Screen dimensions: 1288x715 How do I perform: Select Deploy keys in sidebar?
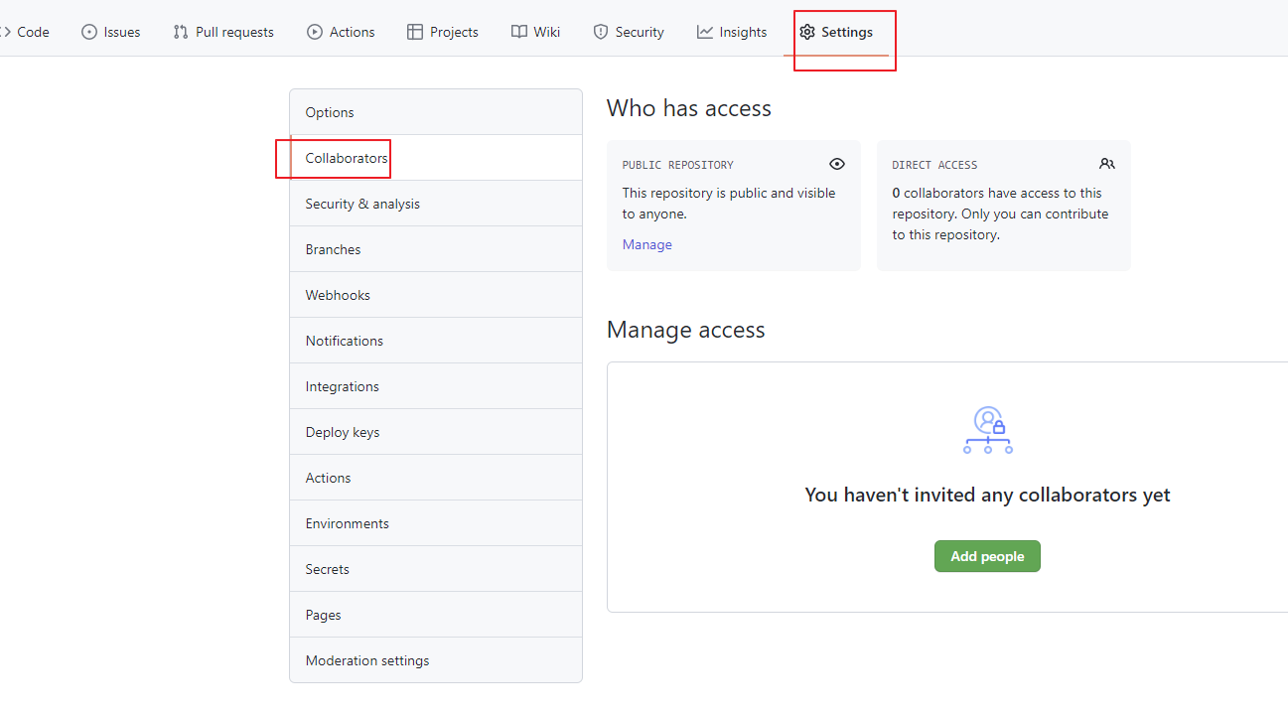343,432
